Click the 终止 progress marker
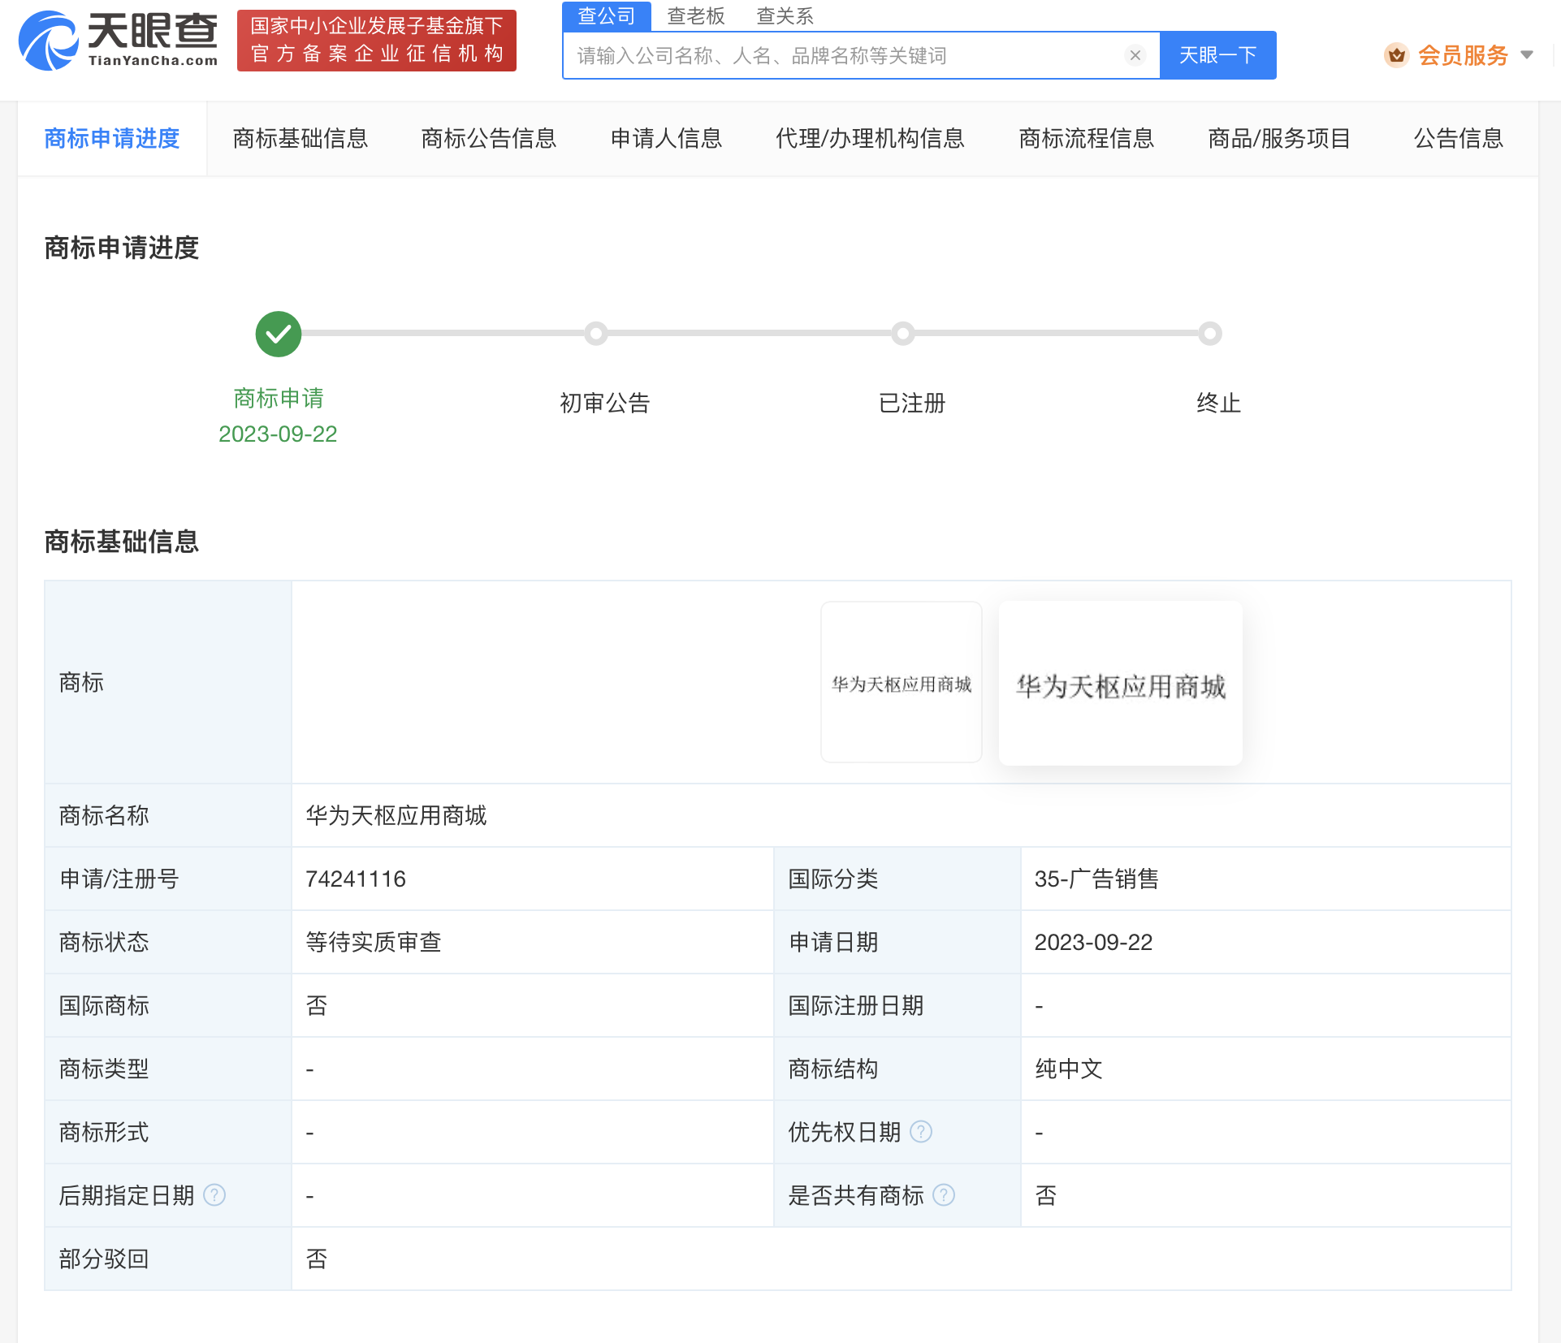This screenshot has height=1343, width=1561. pos(1210,334)
